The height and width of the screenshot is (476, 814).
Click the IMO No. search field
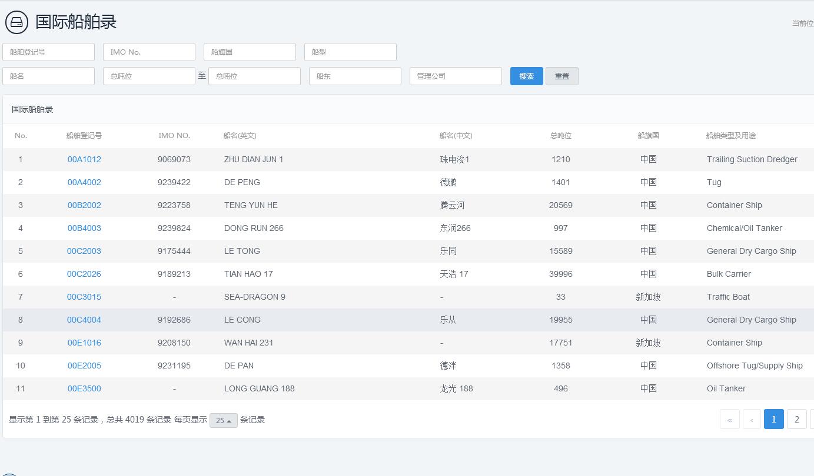(149, 52)
